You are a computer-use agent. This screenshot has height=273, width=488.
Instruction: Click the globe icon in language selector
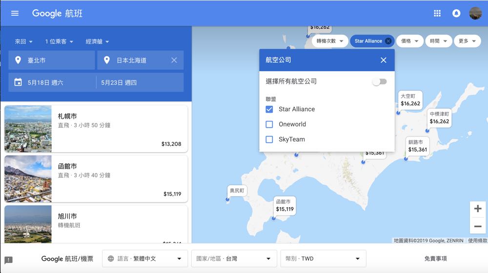point(110,258)
